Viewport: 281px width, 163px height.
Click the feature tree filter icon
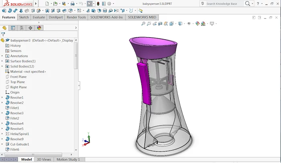(x=3, y=34)
